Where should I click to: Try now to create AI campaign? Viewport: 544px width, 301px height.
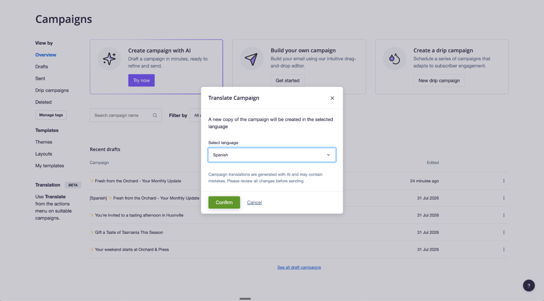(141, 80)
